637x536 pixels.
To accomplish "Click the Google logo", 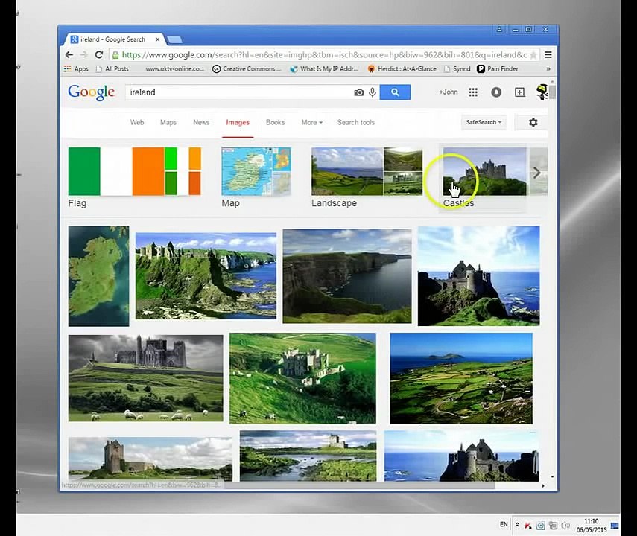I will point(92,92).
